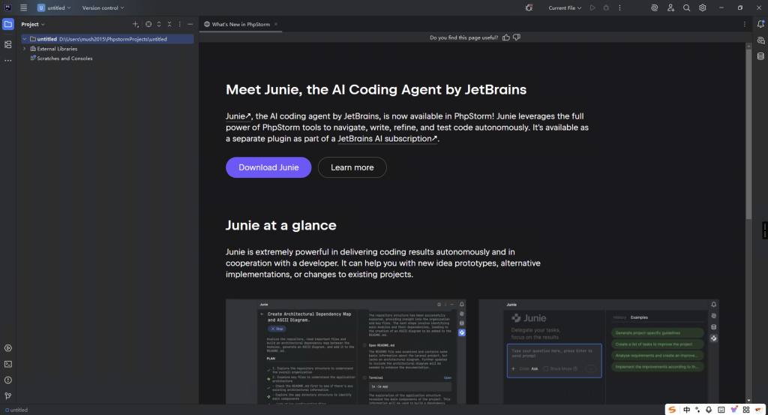Show more tool windows ellipsis

(7, 61)
